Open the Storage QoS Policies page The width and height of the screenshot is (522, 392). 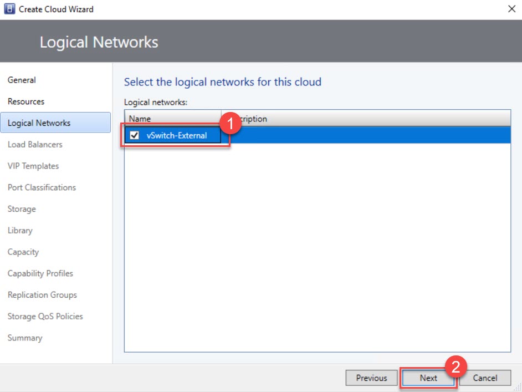click(x=45, y=316)
